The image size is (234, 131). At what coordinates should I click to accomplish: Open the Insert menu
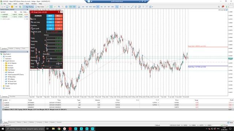(x=15, y=4)
